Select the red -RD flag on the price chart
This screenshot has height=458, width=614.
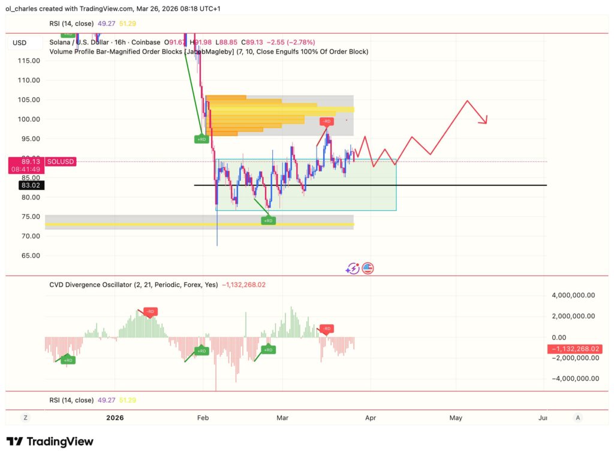[x=327, y=121]
